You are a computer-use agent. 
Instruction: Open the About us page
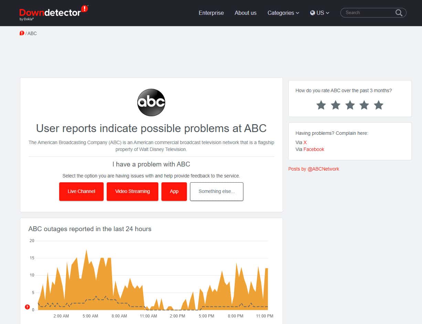click(245, 13)
